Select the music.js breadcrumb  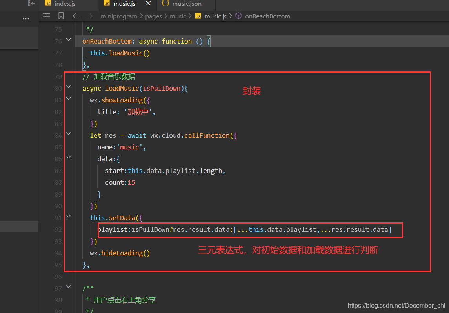pyautogui.click(x=215, y=16)
